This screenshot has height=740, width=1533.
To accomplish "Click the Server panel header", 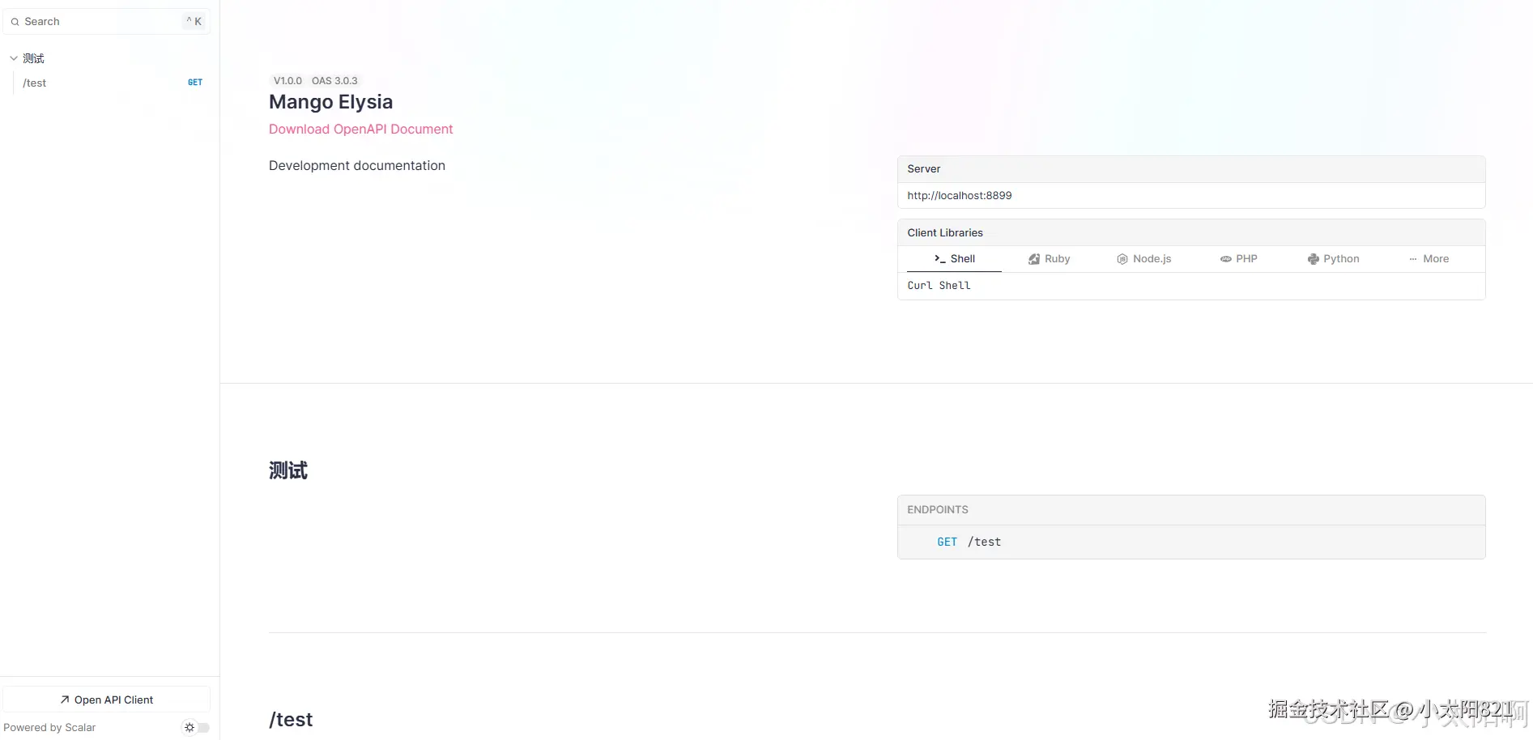I will [1191, 169].
